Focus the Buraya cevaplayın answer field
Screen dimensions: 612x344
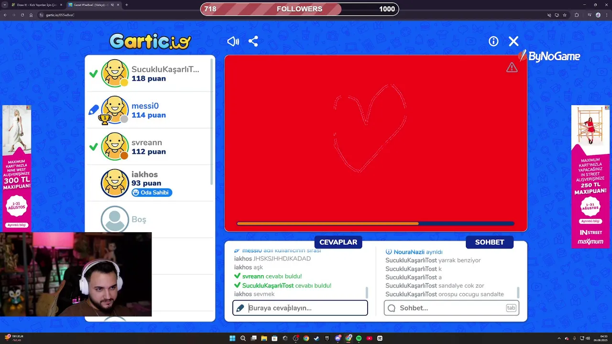300,308
